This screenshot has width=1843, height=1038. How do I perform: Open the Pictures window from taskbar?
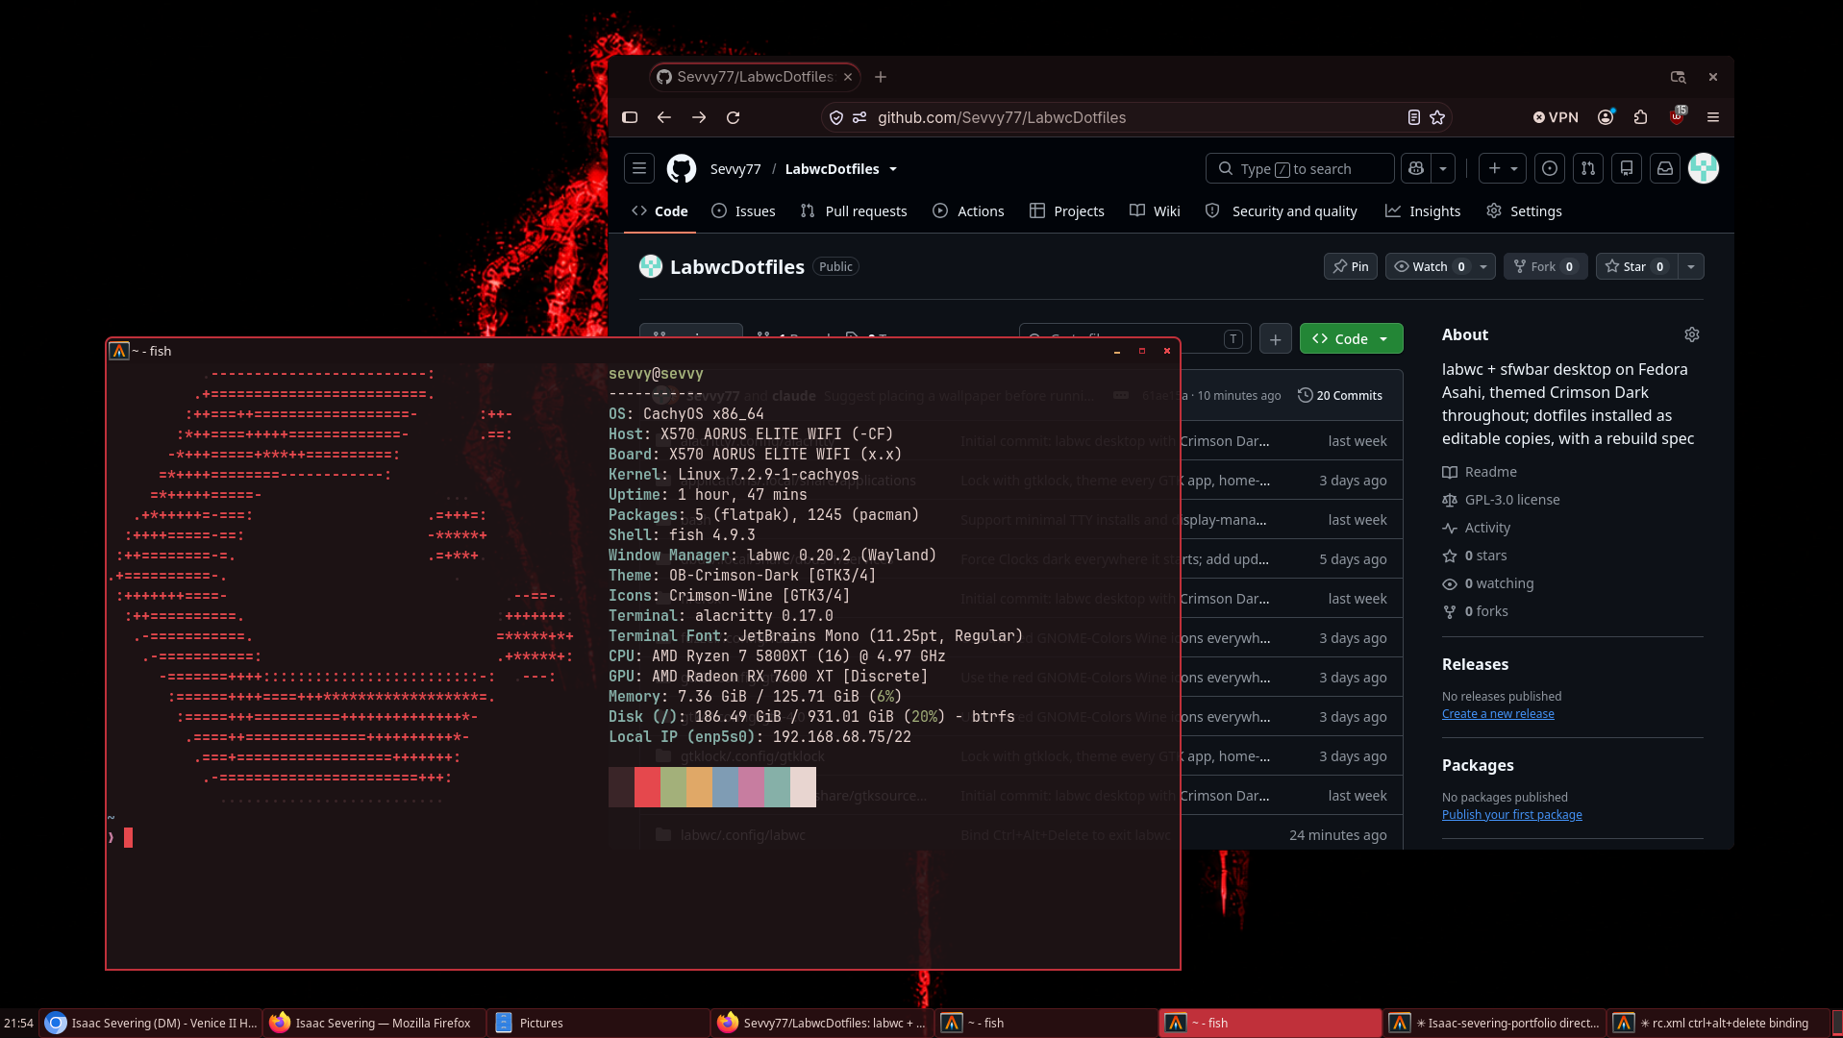tap(599, 1024)
